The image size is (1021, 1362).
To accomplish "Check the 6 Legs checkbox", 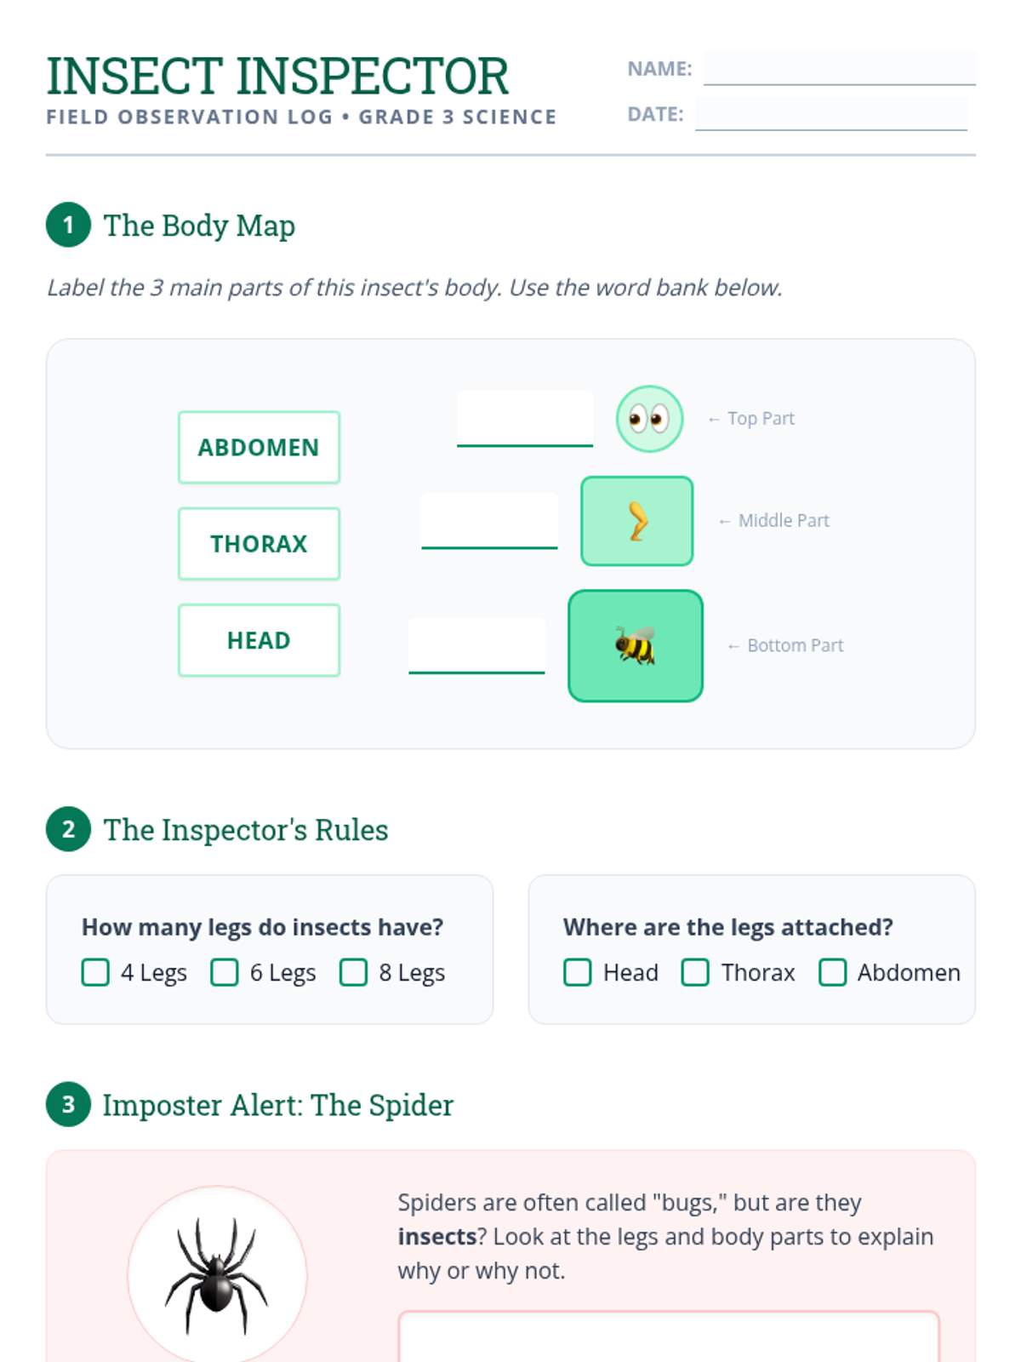I will [225, 972].
